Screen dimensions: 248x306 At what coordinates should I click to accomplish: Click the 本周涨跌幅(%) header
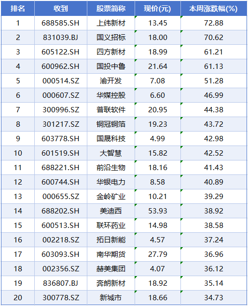214,8
